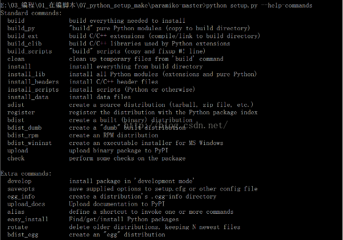Click the 'clean' command name

click(x=16, y=59)
